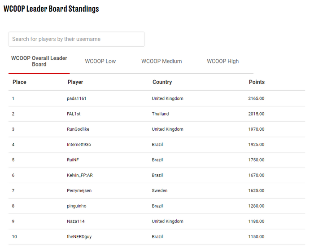The image size is (314, 248).
Task: Open the WCOOP Medium tab
Action: pos(161,61)
